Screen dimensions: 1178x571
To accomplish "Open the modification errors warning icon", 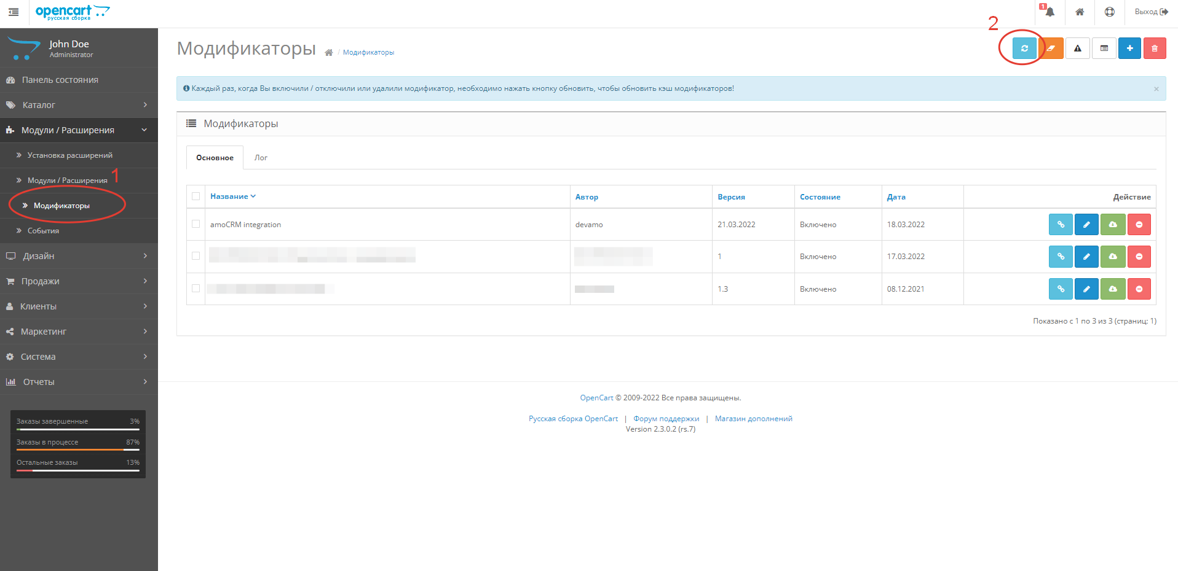I will point(1077,48).
